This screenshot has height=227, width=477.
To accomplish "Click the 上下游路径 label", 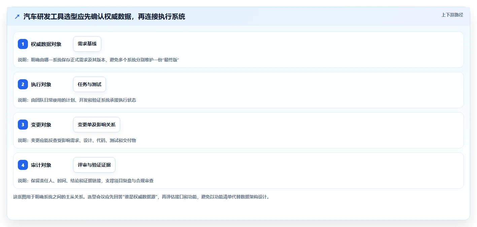I will pos(452,15).
